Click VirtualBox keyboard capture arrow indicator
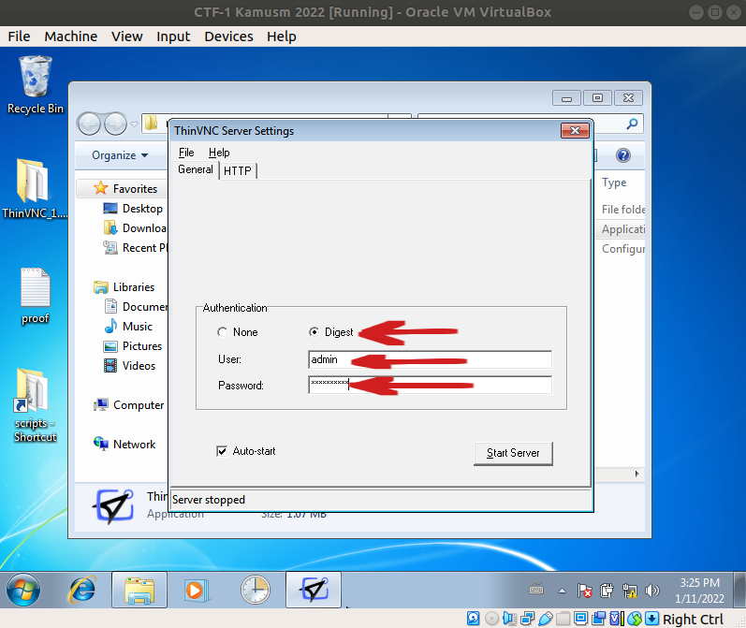This screenshot has width=746, height=628. point(652,619)
